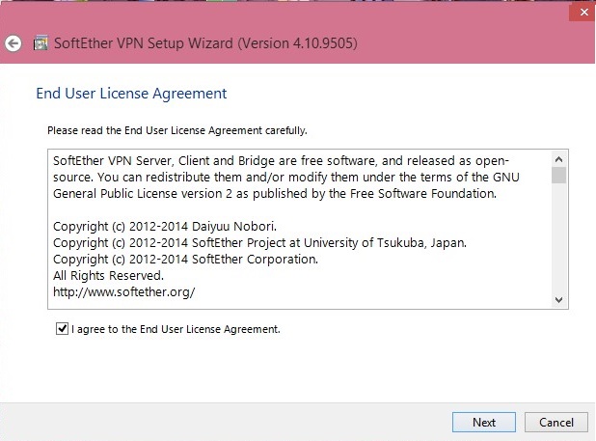Screen dimensions: 596x441
Task: Proceed with the Next button
Action: click(484, 422)
